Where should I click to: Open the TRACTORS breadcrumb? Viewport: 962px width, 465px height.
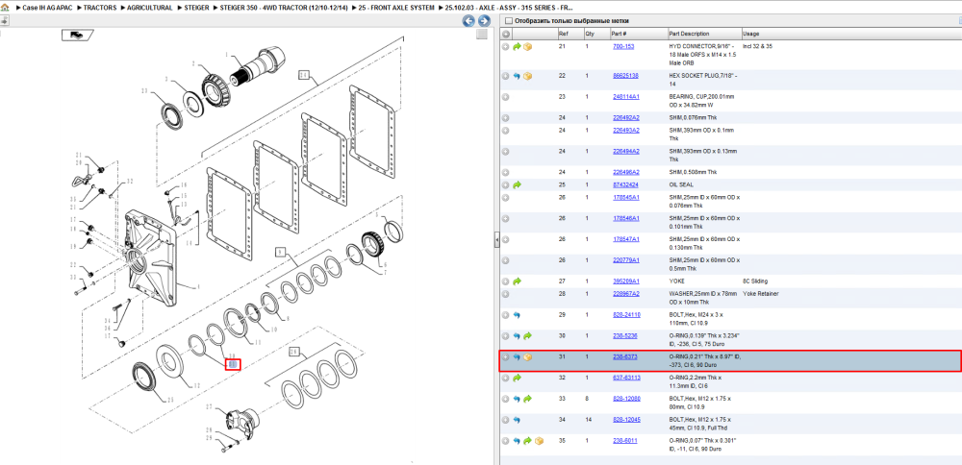tap(100, 8)
